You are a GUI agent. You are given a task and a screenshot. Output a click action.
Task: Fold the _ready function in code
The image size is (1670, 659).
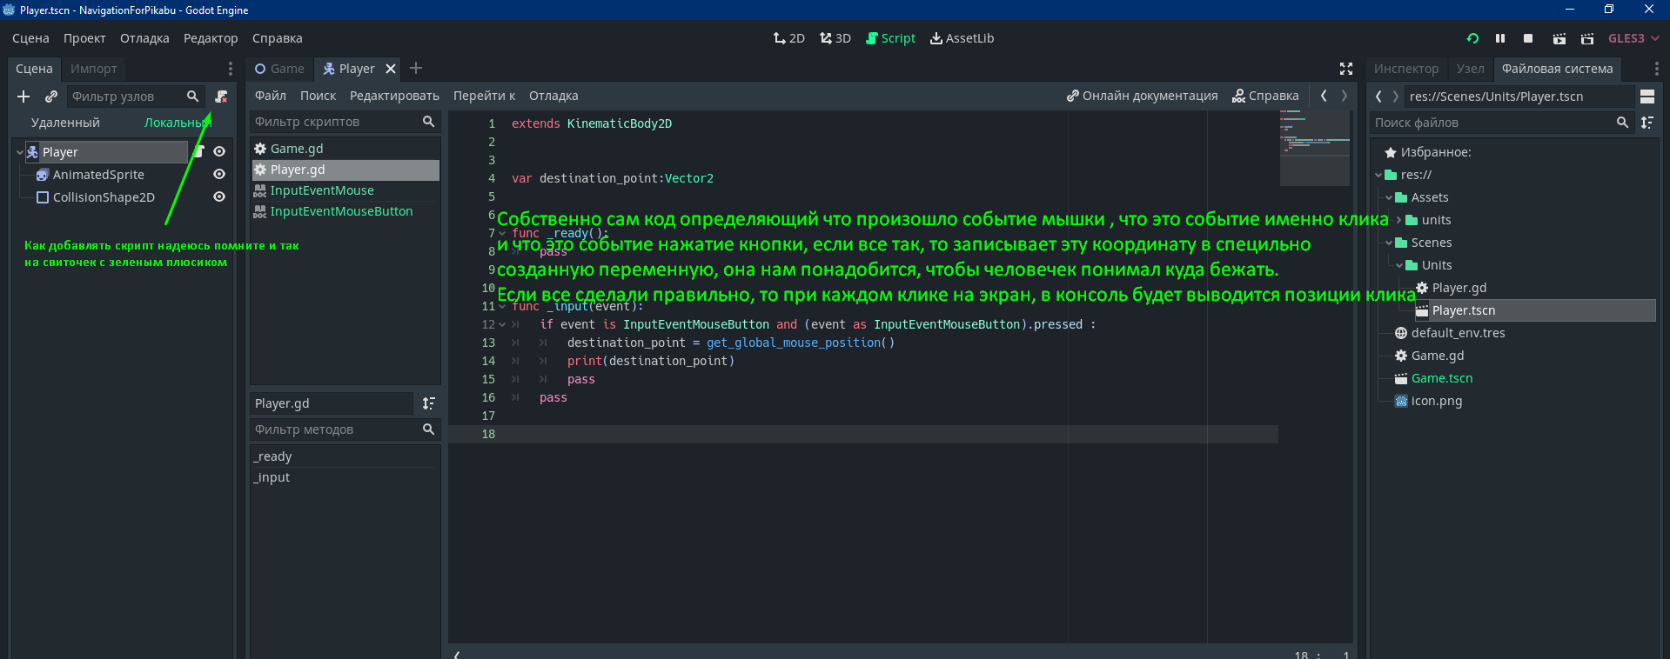click(x=502, y=233)
